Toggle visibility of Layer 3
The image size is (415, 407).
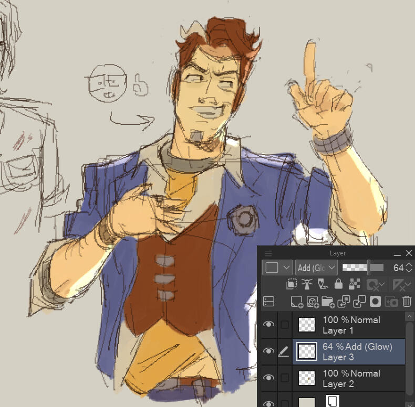coord(269,351)
